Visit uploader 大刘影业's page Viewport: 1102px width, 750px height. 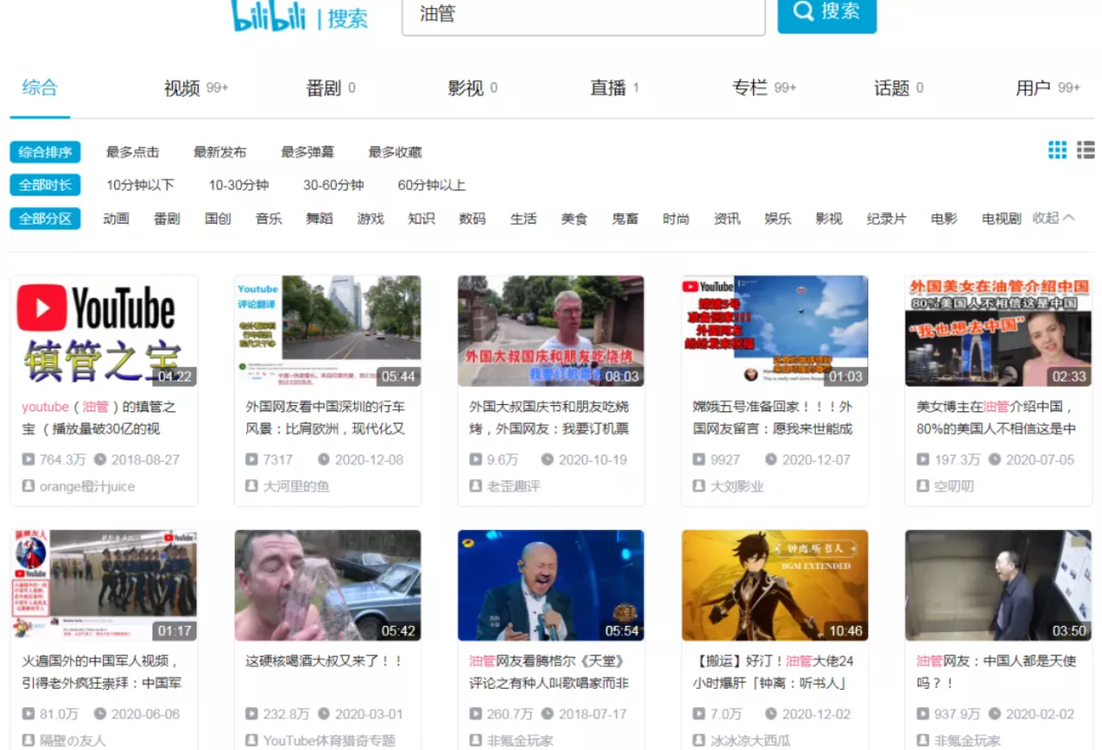coord(736,486)
